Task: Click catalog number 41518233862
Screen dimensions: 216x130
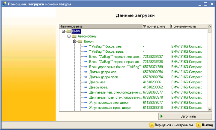Action: pos(153,87)
